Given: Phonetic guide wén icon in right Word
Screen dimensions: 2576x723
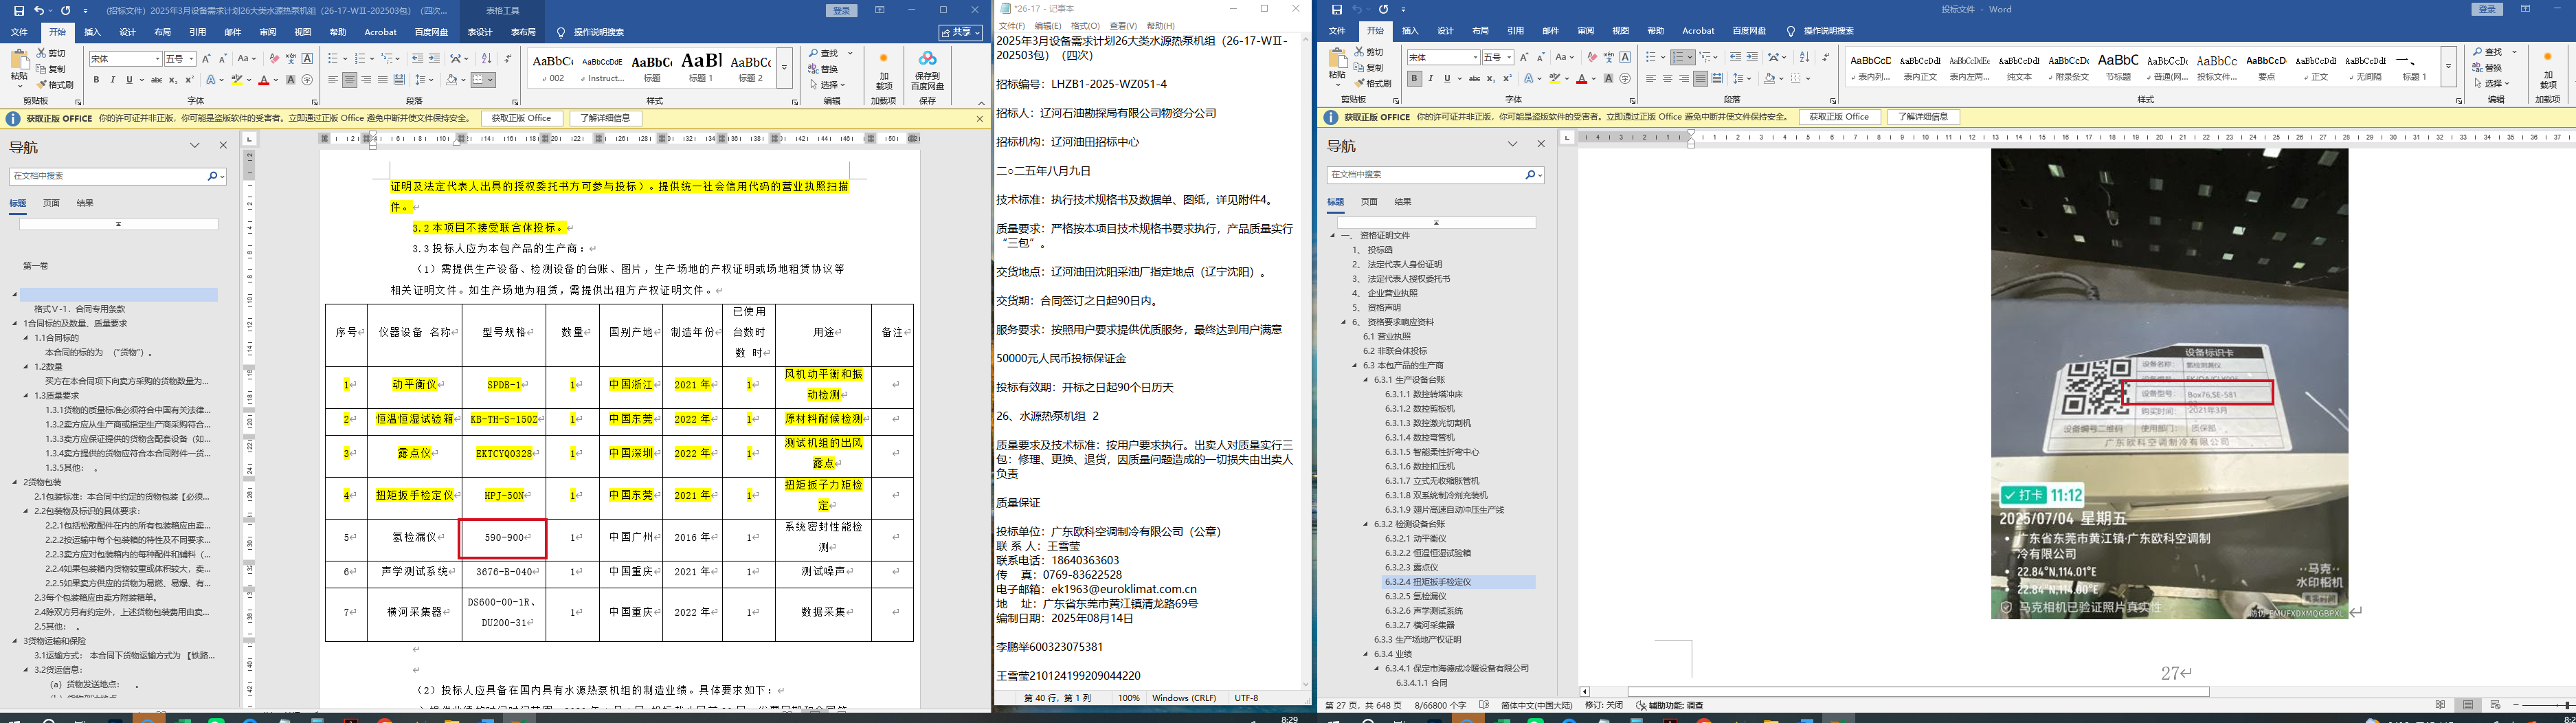Looking at the screenshot, I should point(1609,57).
